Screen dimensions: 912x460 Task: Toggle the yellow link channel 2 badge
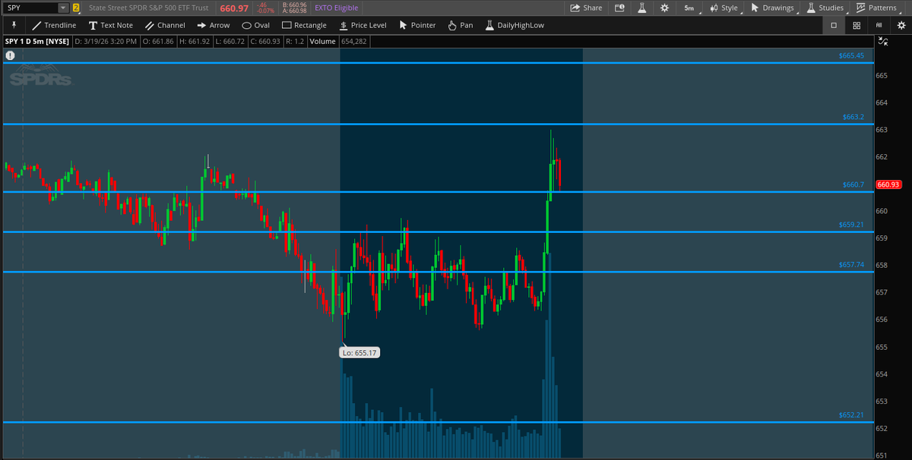[x=77, y=8]
